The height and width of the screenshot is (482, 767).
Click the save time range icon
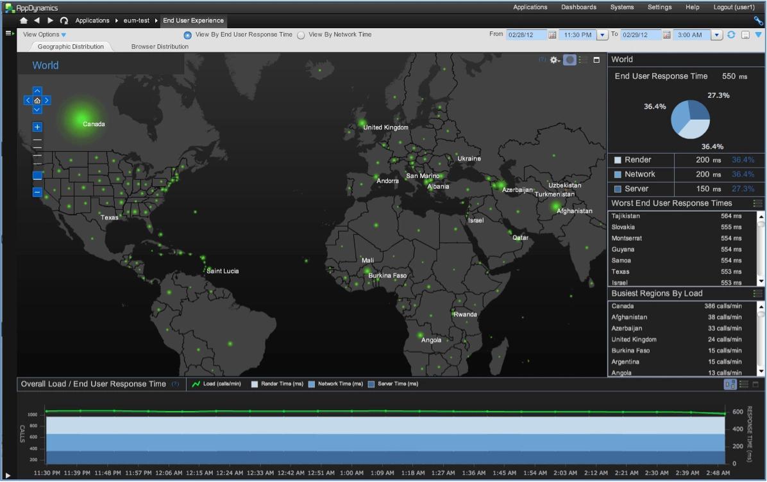(745, 35)
